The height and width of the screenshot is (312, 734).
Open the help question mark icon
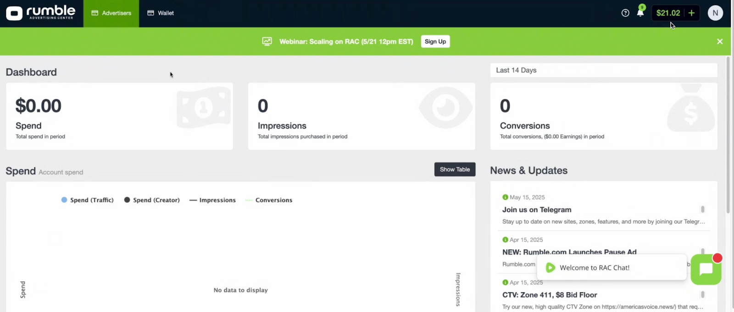[625, 13]
